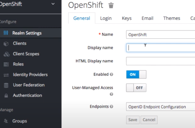Click the User Federation database icon

tap(6, 85)
